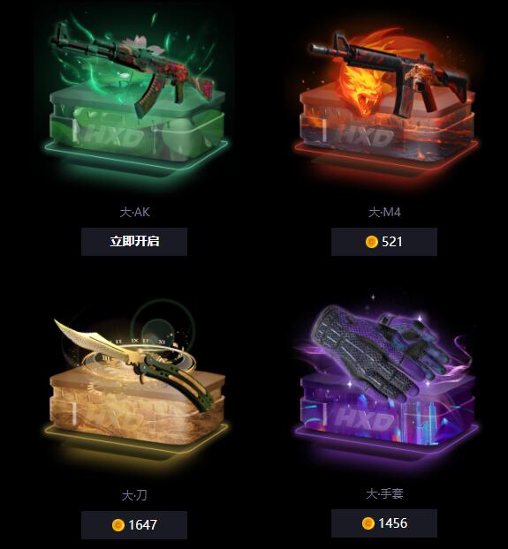Click gold coin icon beside 1647
This screenshot has width=508, height=549.
[118, 525]
